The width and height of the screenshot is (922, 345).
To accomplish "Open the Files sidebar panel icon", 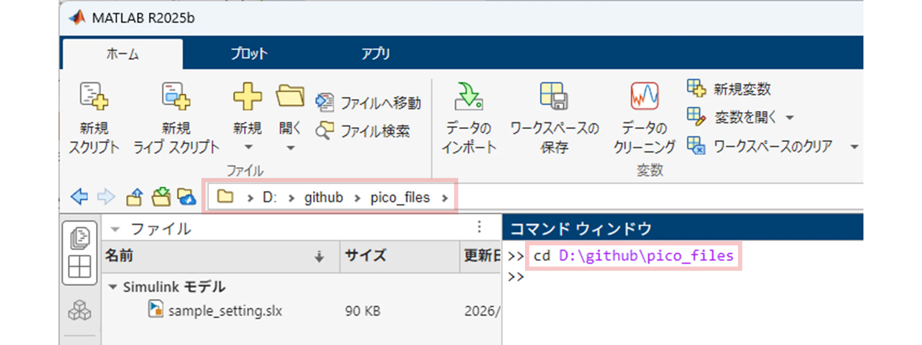I will coord(80,238).
